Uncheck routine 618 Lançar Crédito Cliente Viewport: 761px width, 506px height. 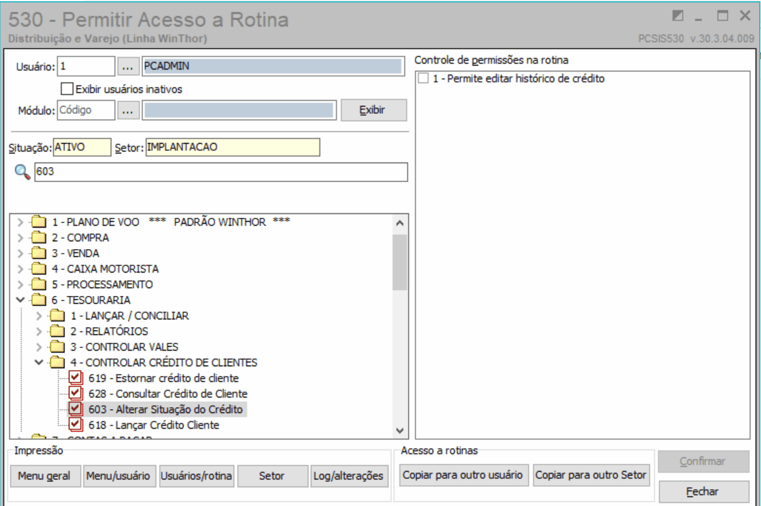click(75, 425)
